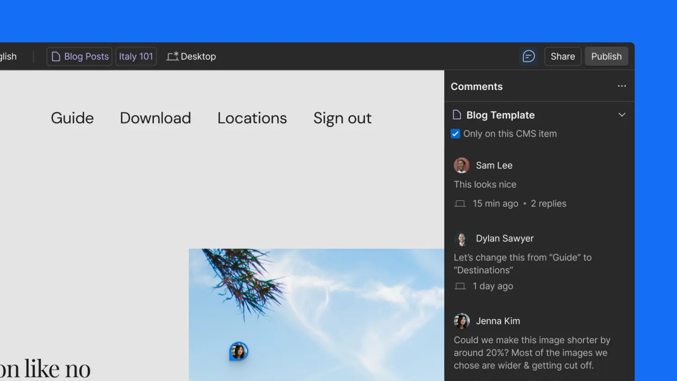Click the "1 day ago" timestamp

[493, 286]
